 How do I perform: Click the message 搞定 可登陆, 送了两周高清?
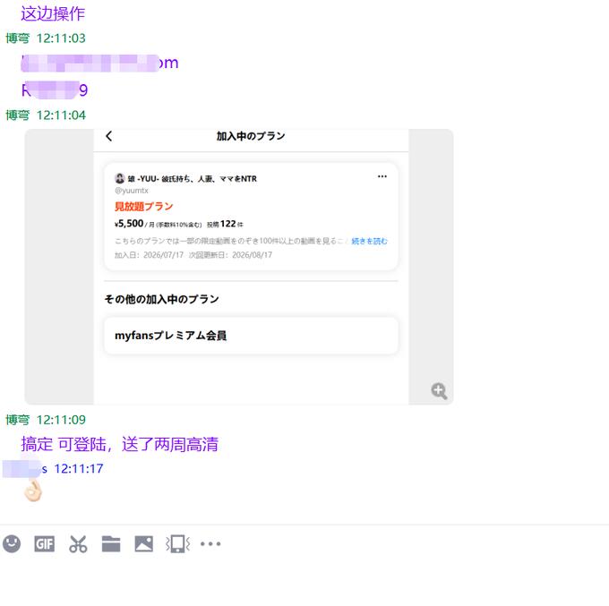120,444
